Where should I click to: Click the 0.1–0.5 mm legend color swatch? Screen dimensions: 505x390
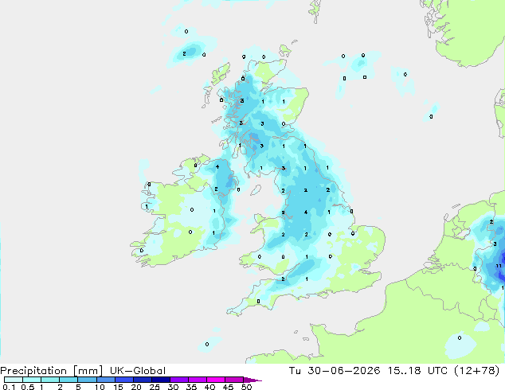14,380
